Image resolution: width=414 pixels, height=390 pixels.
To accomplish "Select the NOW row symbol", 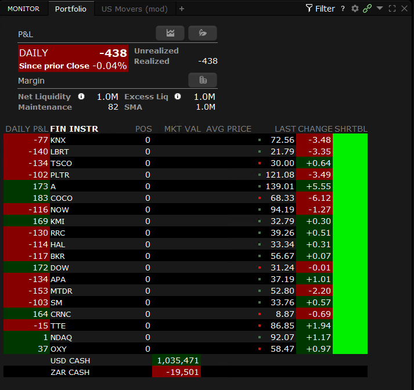I will [x=60, y=210].
